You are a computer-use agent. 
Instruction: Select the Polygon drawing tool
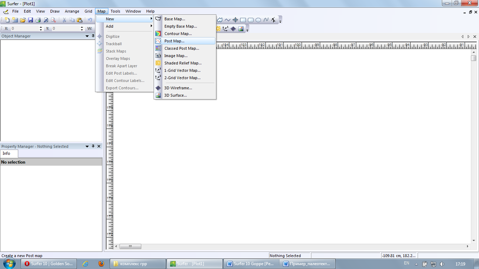tap(220, 20)
